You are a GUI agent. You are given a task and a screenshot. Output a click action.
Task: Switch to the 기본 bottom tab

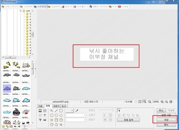coord(40,106)
